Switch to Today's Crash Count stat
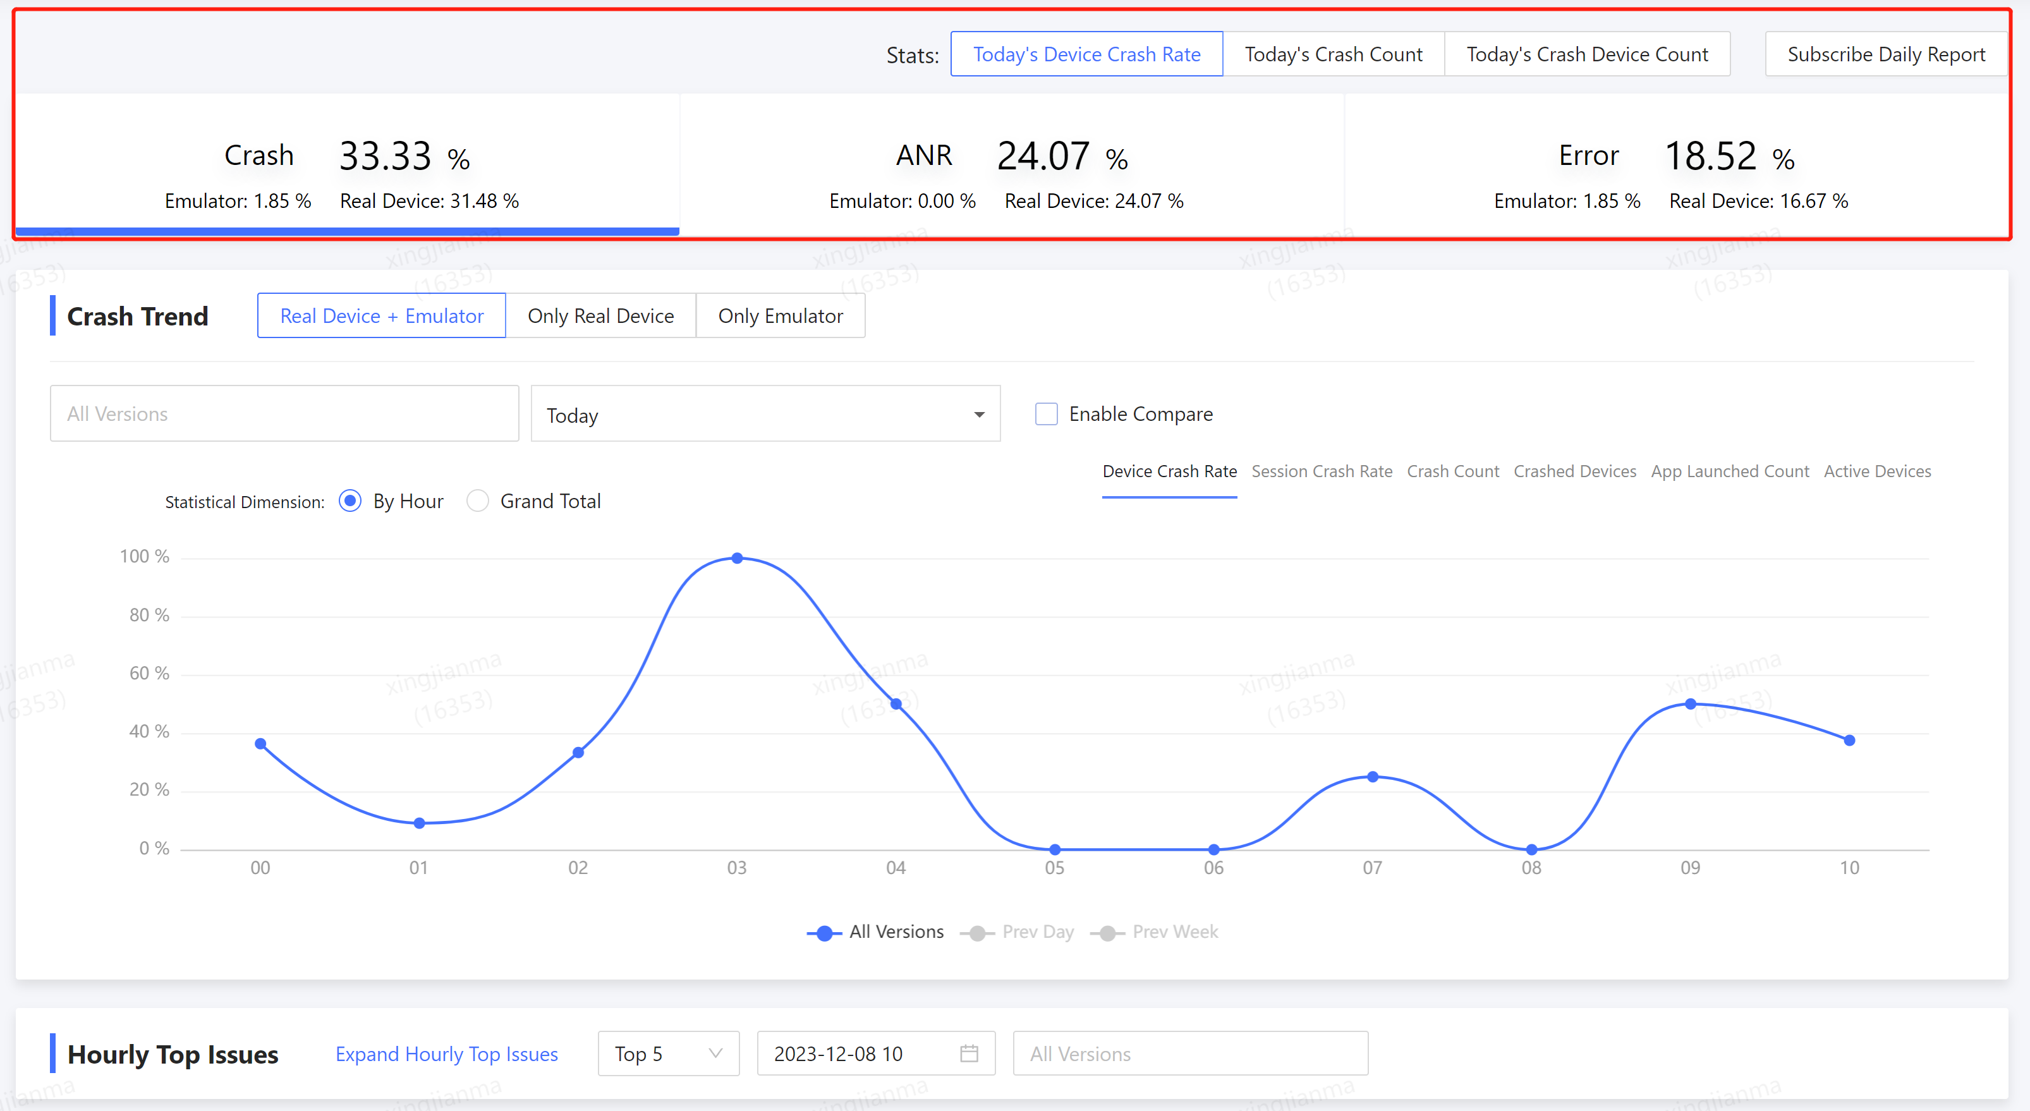This screenshot has height=1111, width=2030. coord(1334,54)
